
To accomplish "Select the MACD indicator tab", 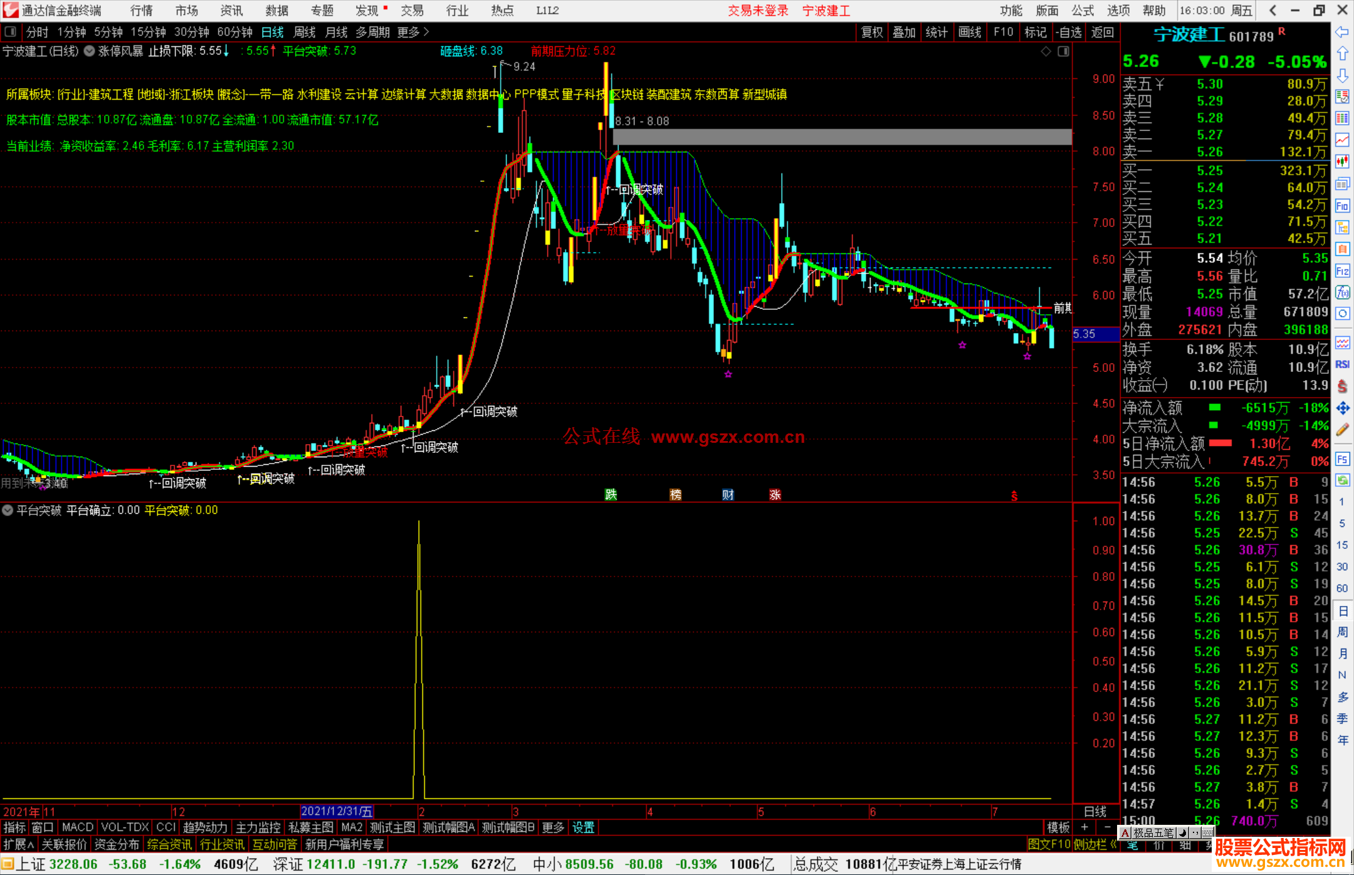I will tap(78, 827).
